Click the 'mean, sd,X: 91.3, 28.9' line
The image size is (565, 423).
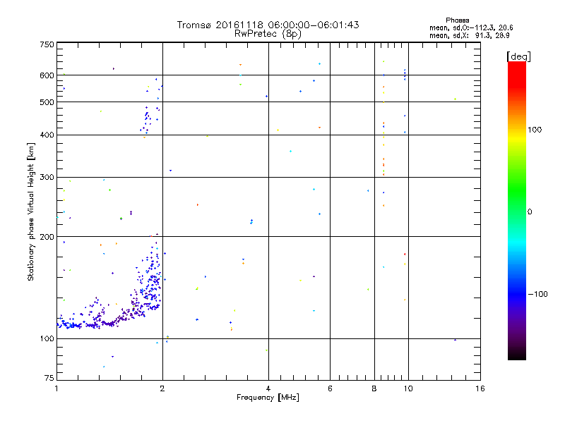(x=469, y=35)
